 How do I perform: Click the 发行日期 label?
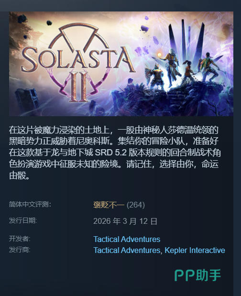tap(23, 220)
